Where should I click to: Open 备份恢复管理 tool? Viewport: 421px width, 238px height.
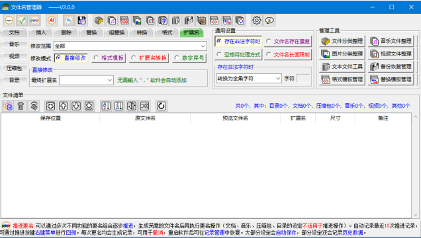(391, 67)
